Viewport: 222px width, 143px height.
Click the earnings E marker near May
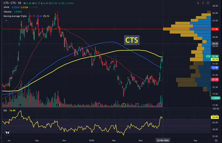(x=137, y=105)
